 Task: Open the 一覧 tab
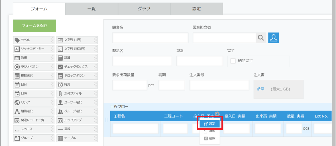click(x=92, y=9)
